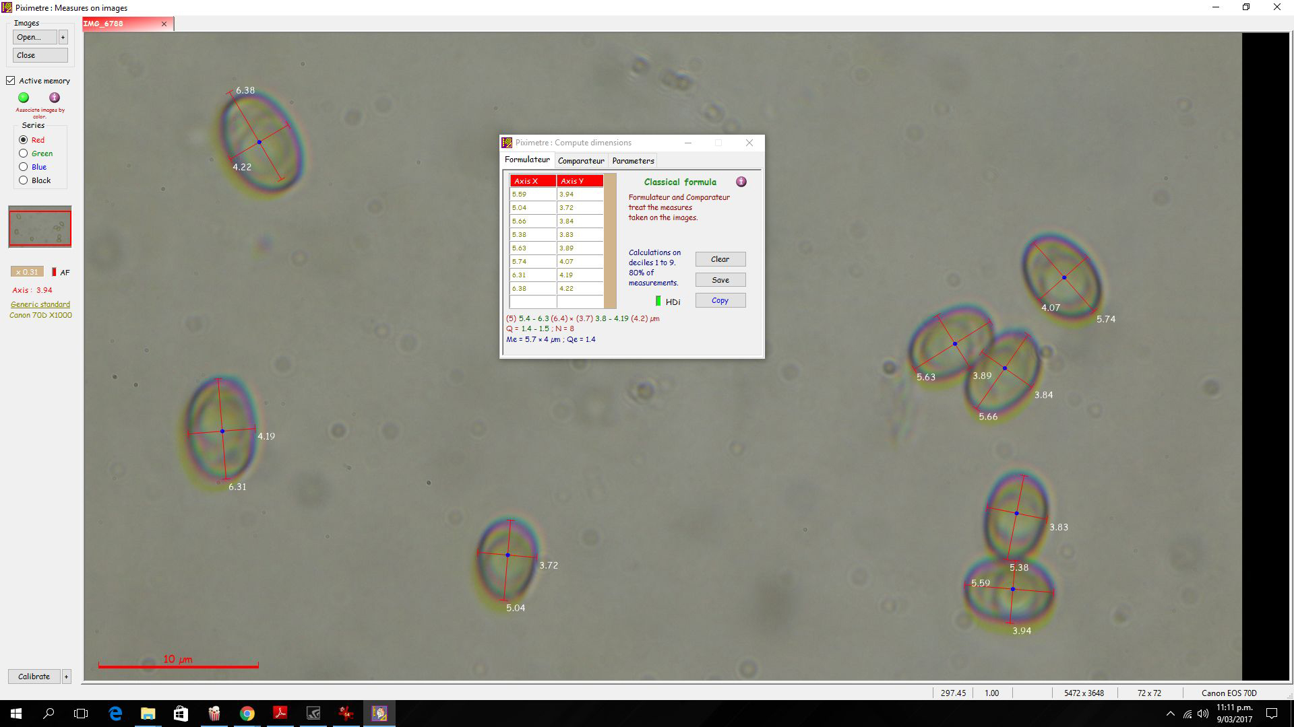Click the plus button next to Open
1294x727 pixels.
(63, 37)
